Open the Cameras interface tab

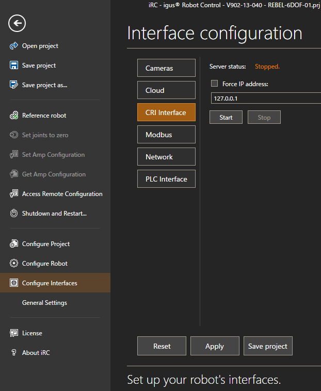pyautogui.click(x=166, y=68)
